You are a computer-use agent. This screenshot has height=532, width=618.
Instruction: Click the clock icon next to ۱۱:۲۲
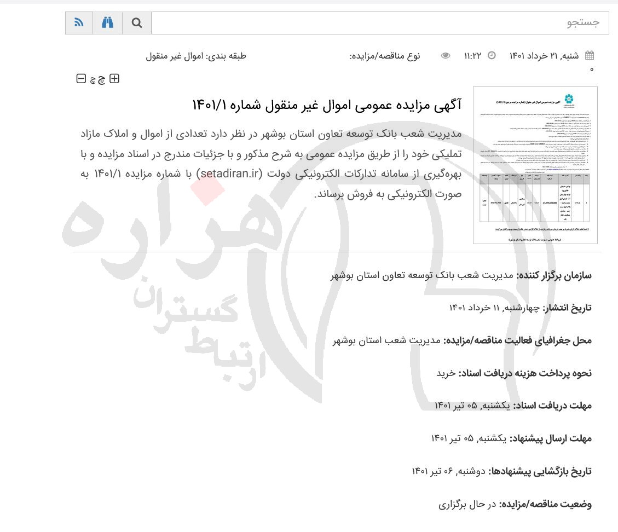492,55
